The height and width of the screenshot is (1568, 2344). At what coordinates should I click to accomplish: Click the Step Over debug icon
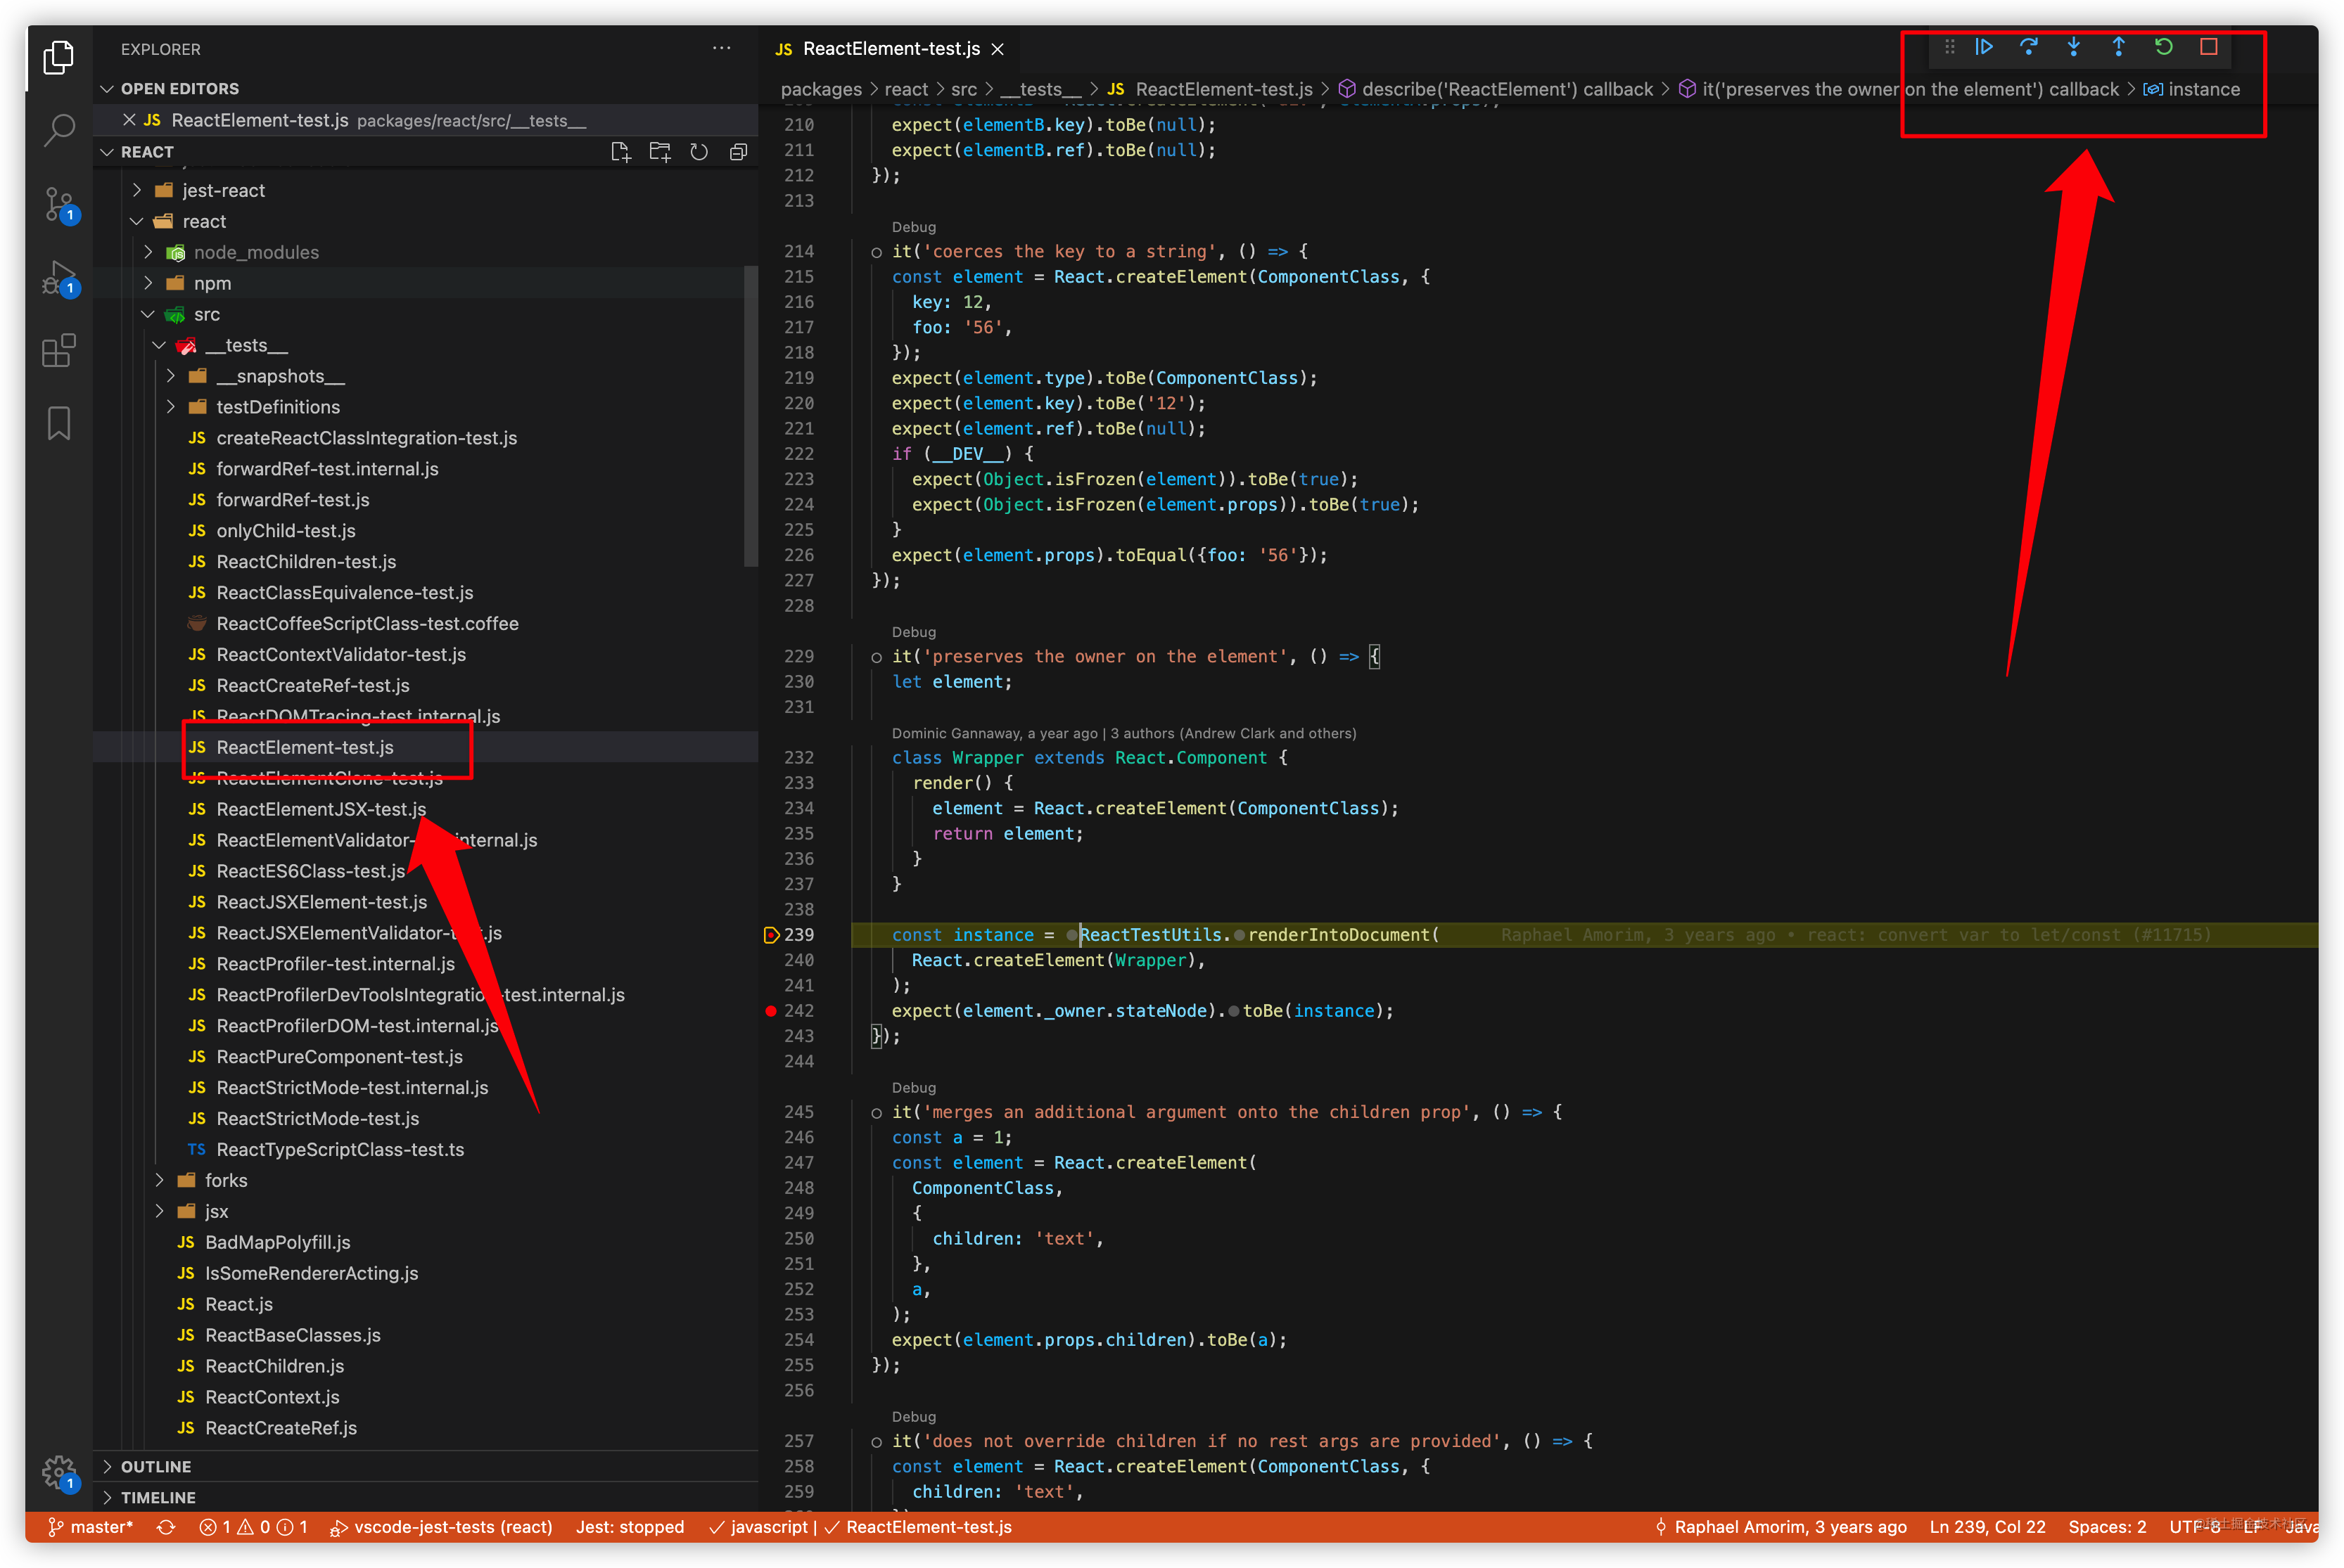click(2030, 47)
